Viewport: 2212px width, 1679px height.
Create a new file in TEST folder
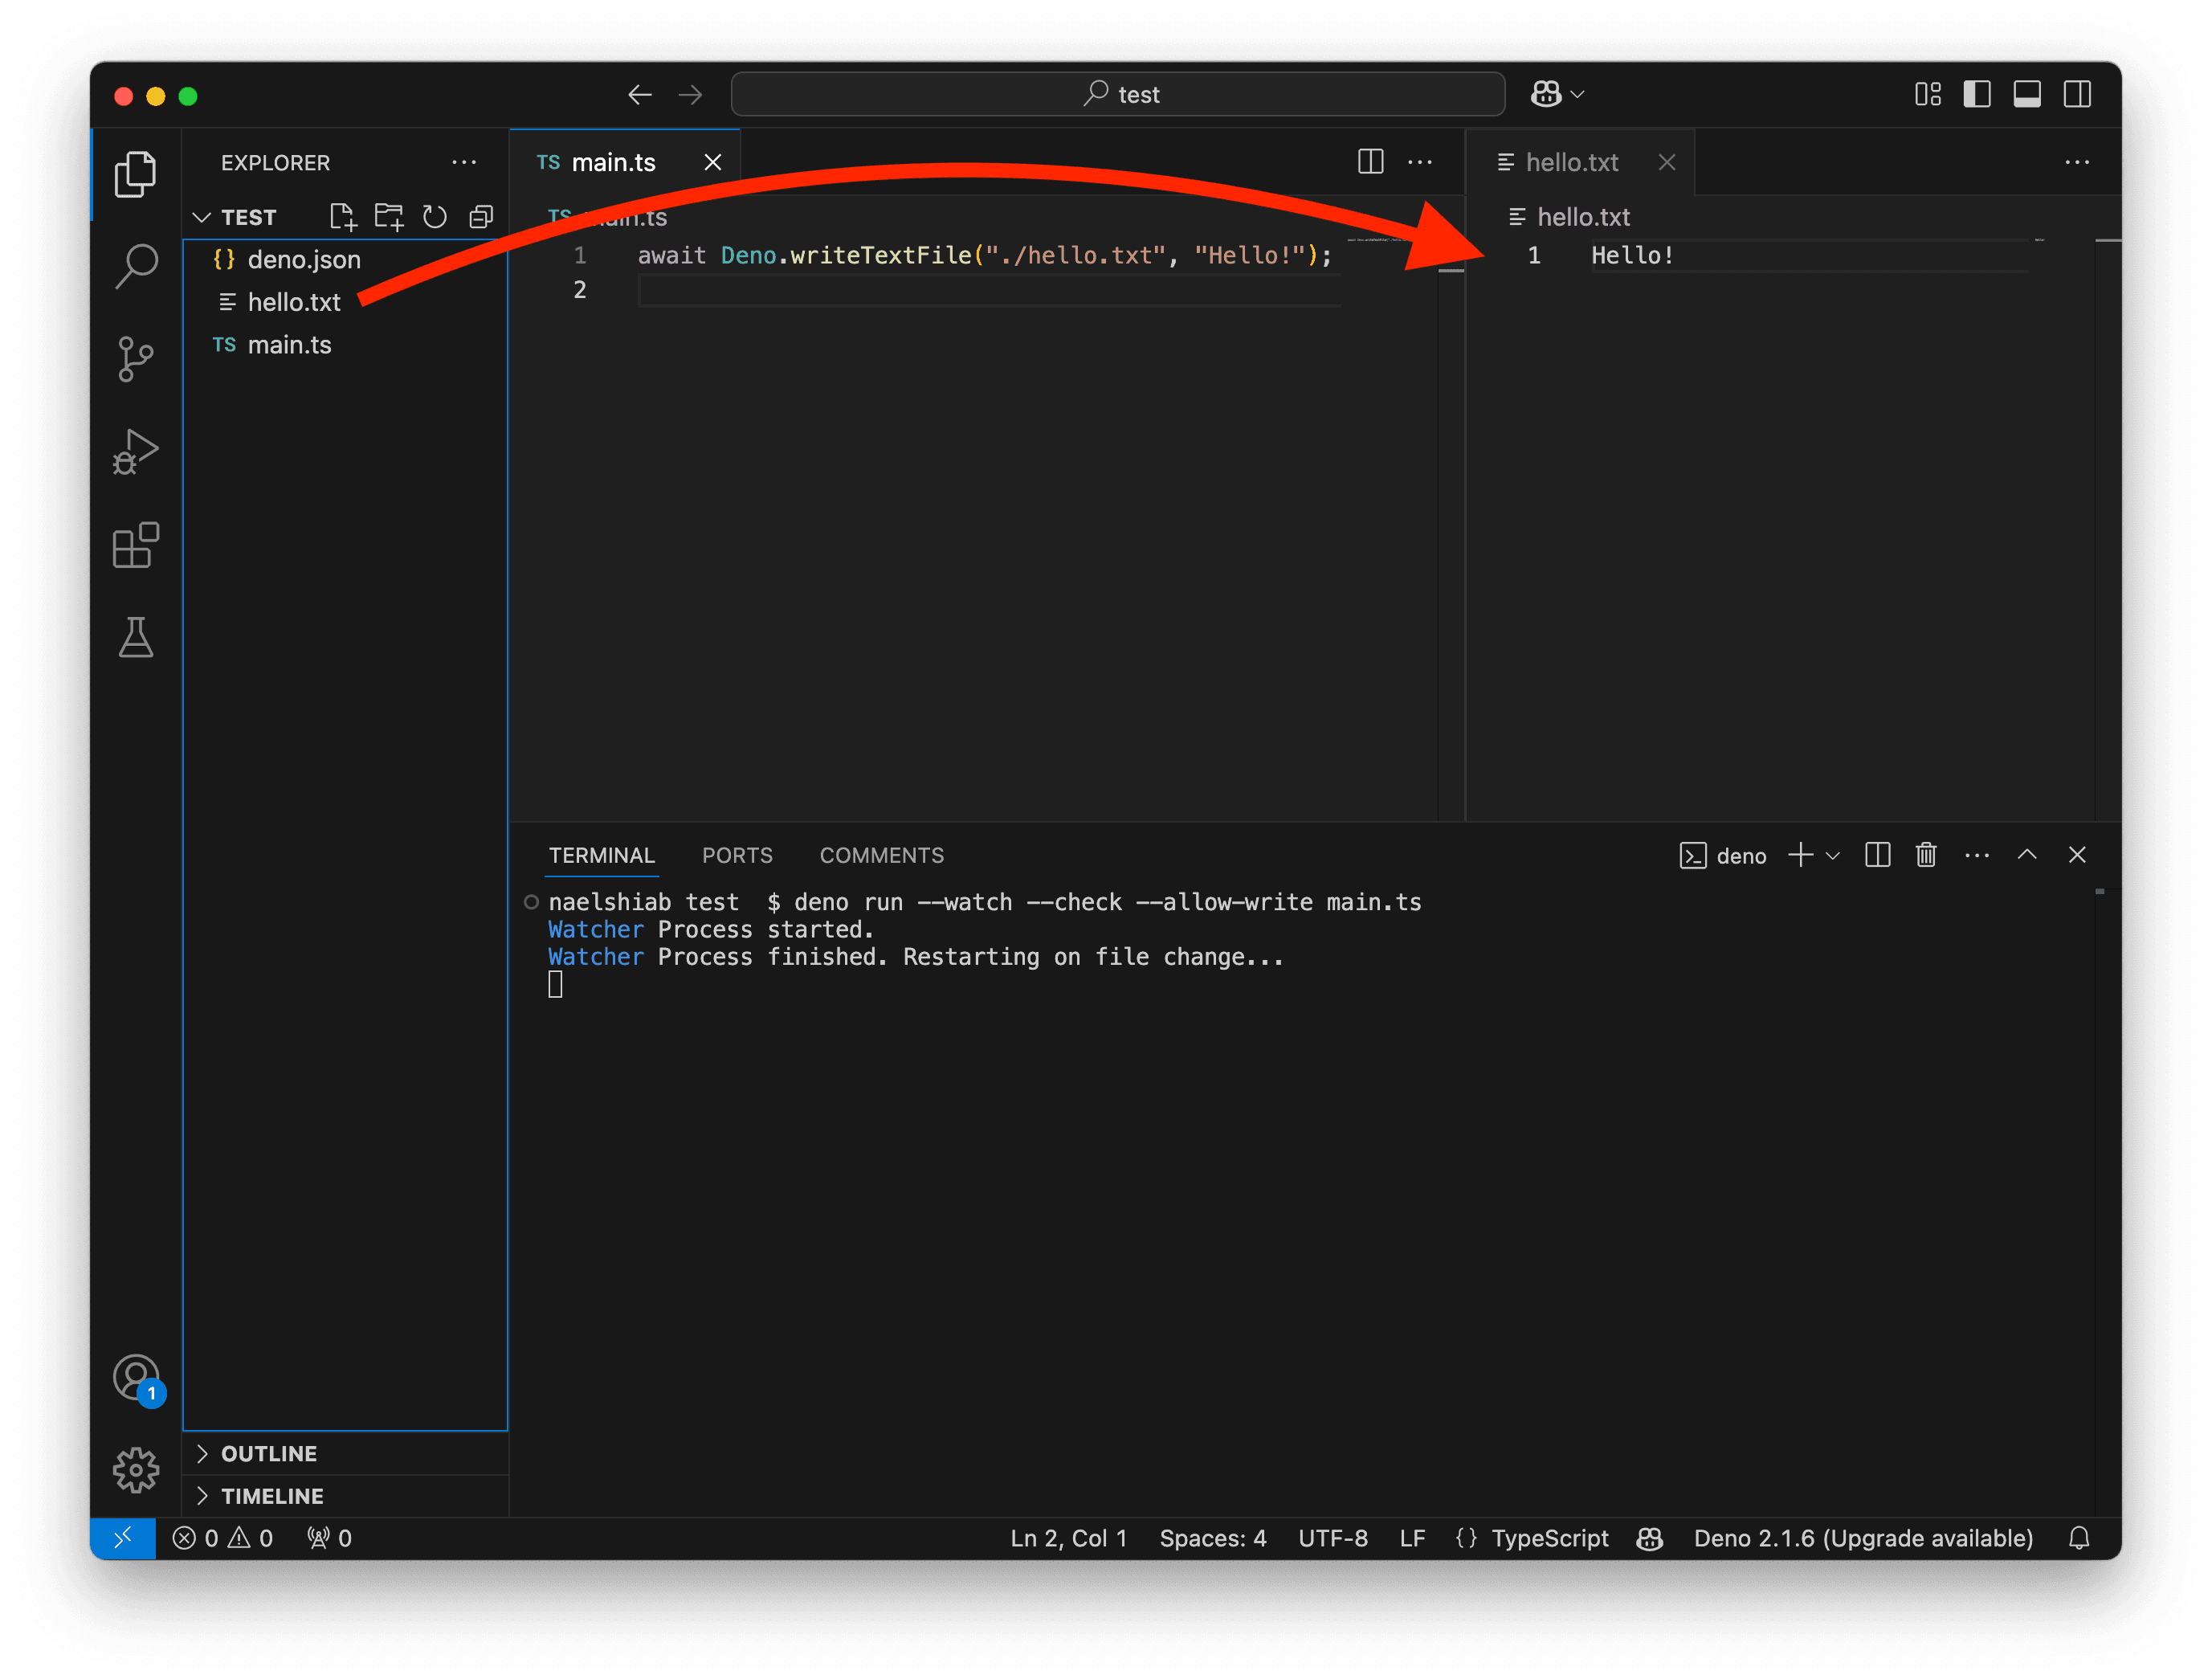pyautogui.click(x=342, y=216)
